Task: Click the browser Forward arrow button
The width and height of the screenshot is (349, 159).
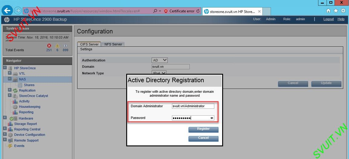Action: (x=18, y=11)
